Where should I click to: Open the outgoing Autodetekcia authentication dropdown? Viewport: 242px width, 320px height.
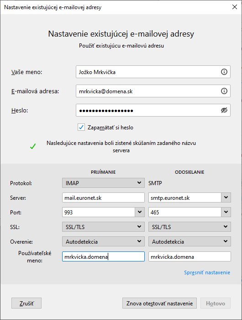189,241
